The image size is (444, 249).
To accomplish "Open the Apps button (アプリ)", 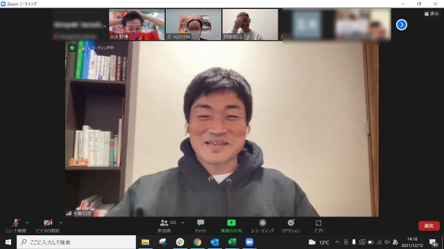I will pos(318,225).
